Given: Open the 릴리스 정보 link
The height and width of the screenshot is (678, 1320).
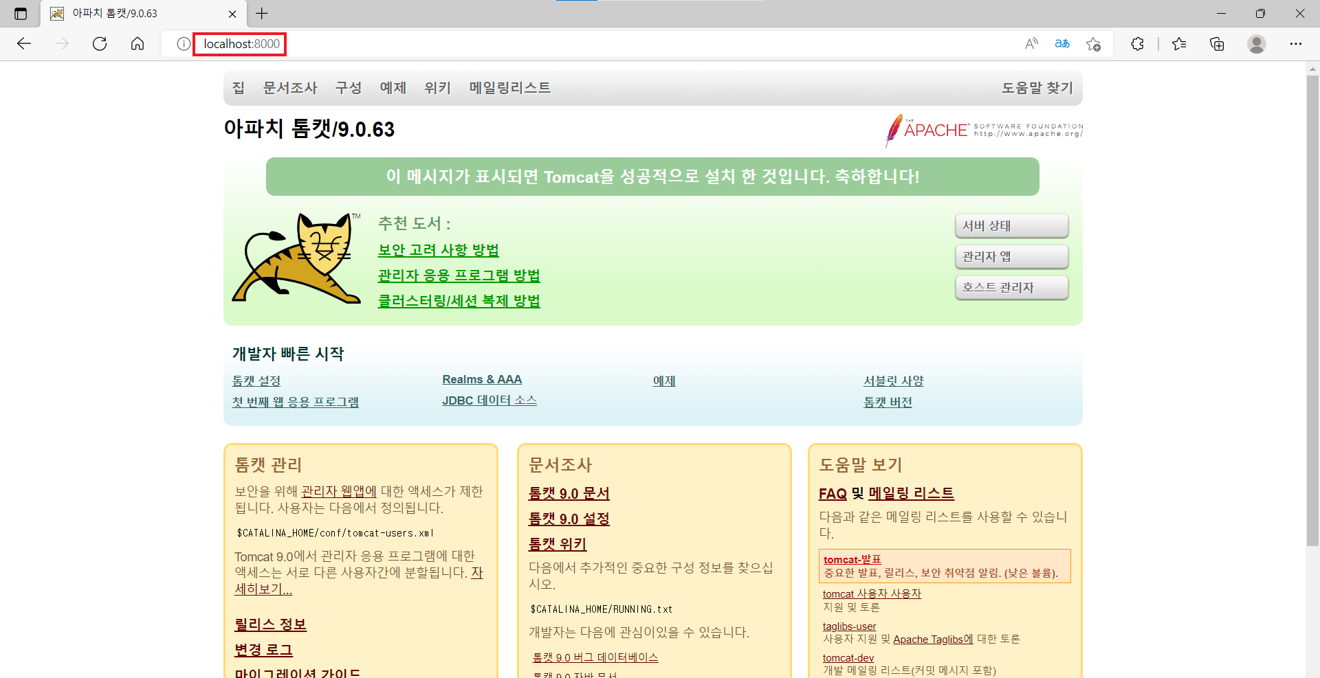Looking at the screenshot, I should click(270, 624).
